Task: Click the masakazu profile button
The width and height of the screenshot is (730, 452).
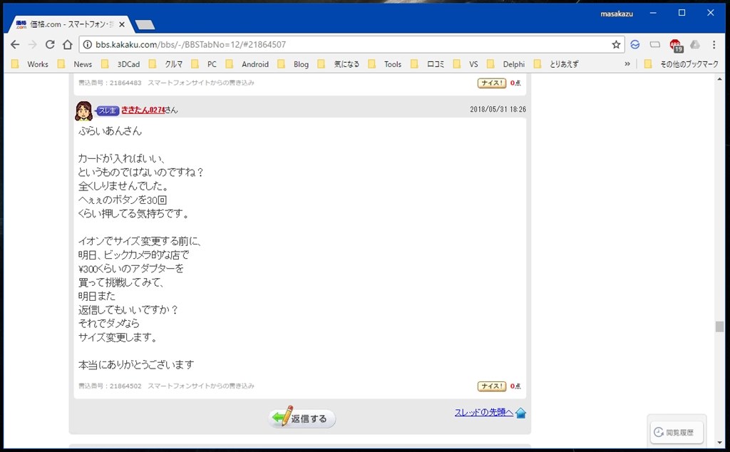Action: click(617, 14)
